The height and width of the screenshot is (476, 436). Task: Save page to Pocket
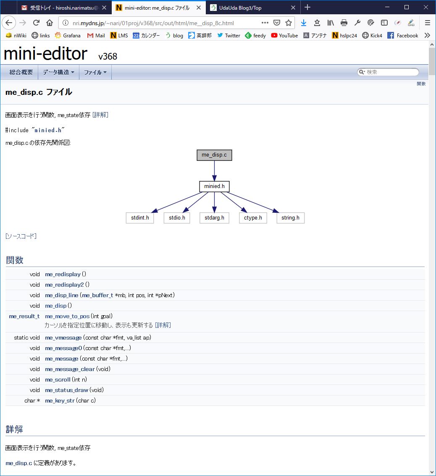[x=277, y=23]
